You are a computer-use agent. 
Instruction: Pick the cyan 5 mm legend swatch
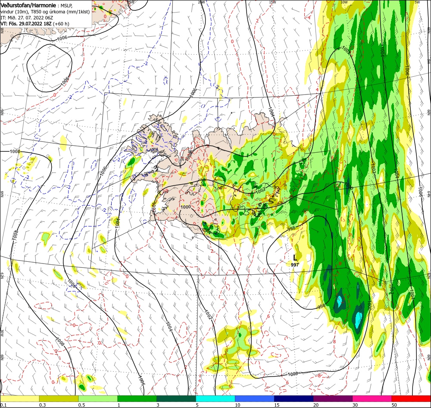coord(215,399)
